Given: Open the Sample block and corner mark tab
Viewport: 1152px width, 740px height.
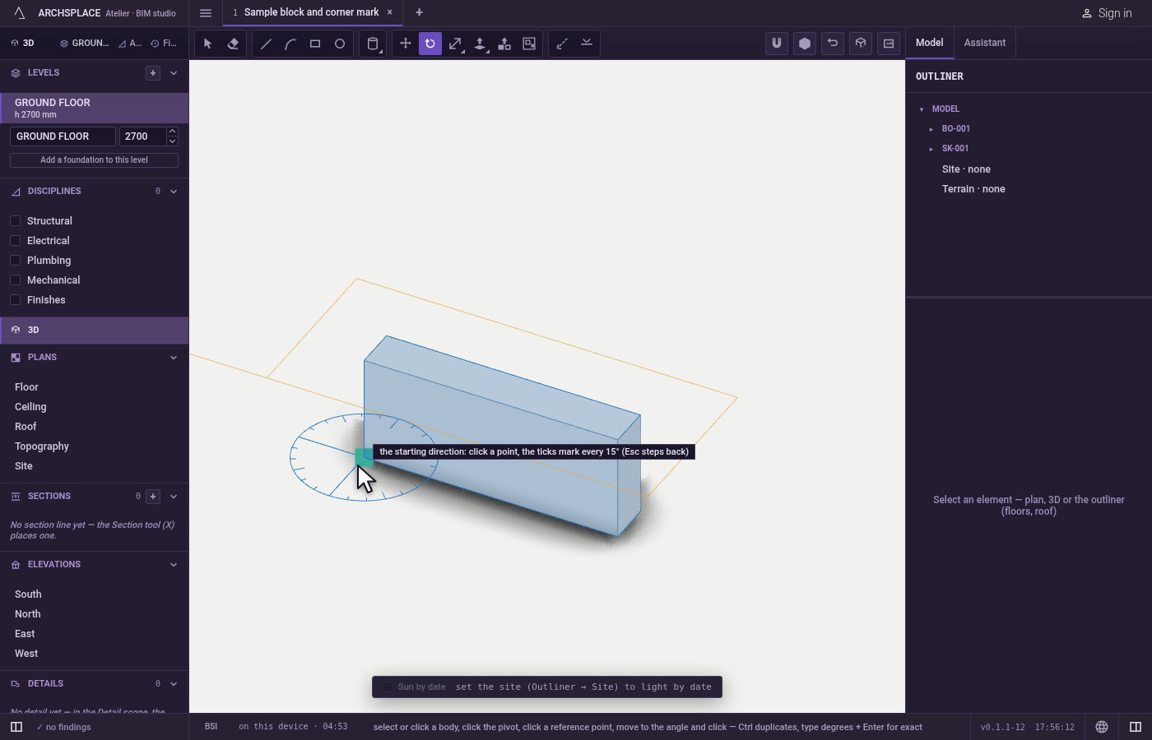Looking at the screenshot, I should pyautogui.click(x=311, y=12).
